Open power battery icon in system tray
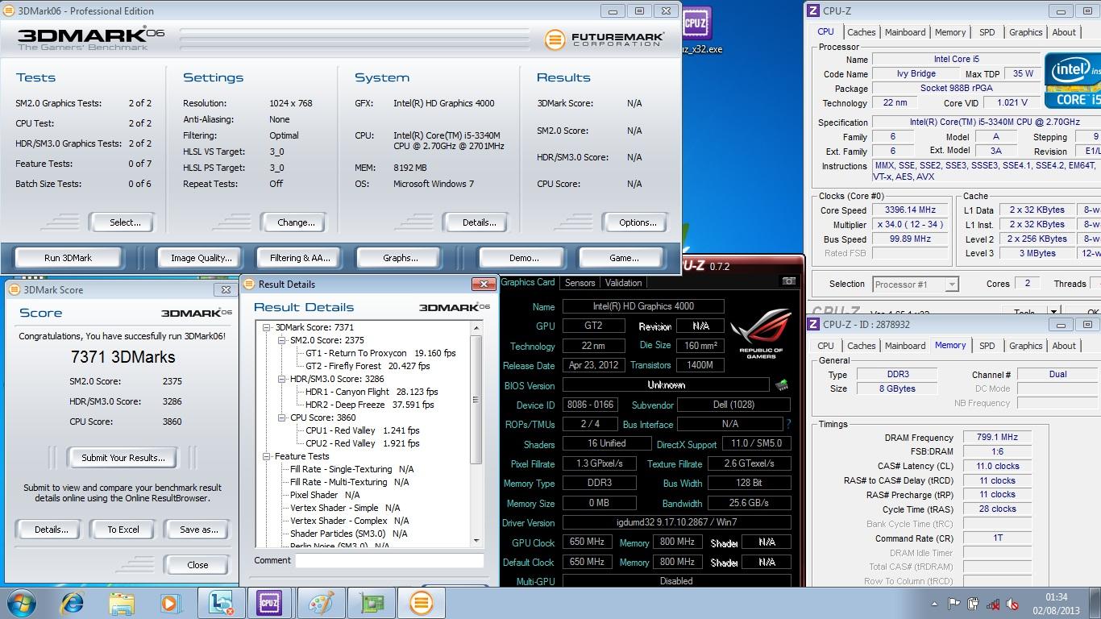The image size is (1101, 619). click(974, 604)
